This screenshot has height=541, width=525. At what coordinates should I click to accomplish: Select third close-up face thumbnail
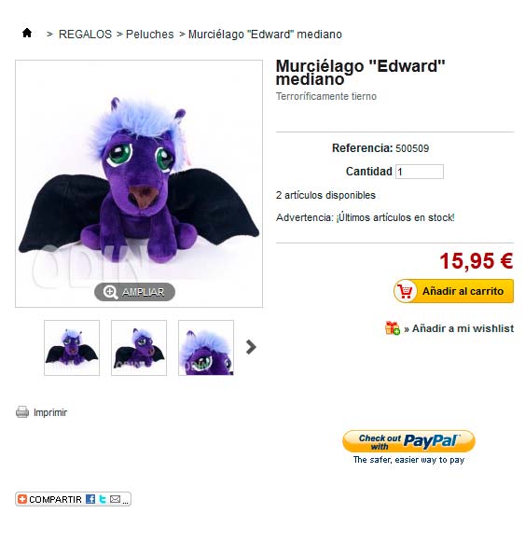[x=206, y=348]
